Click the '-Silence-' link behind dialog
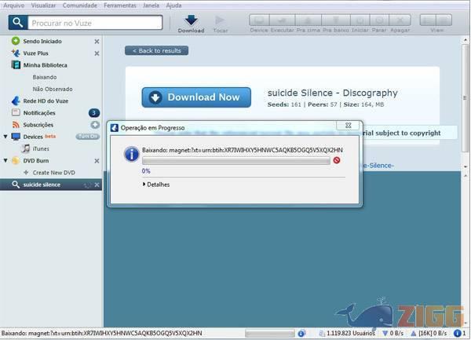The height and width of the screenshot is (340, 471). pyautogui.click(x=378, y=166)
